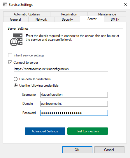The image size is (130, 158).
Task: Close the Service Settings dialog
Action: (125, 4)
